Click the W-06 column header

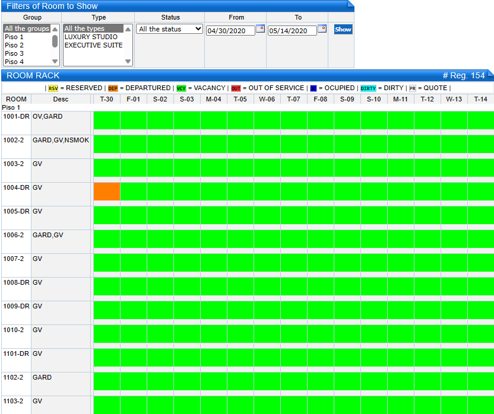point(267,99)
